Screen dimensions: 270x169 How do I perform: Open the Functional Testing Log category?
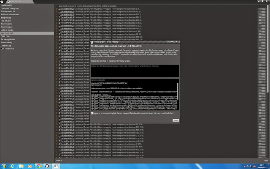10,8
